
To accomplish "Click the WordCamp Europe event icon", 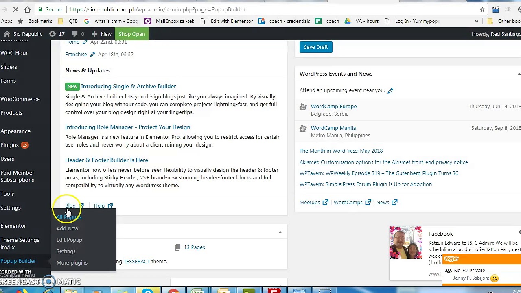I will pyautogui.click(x=303, y=107).
